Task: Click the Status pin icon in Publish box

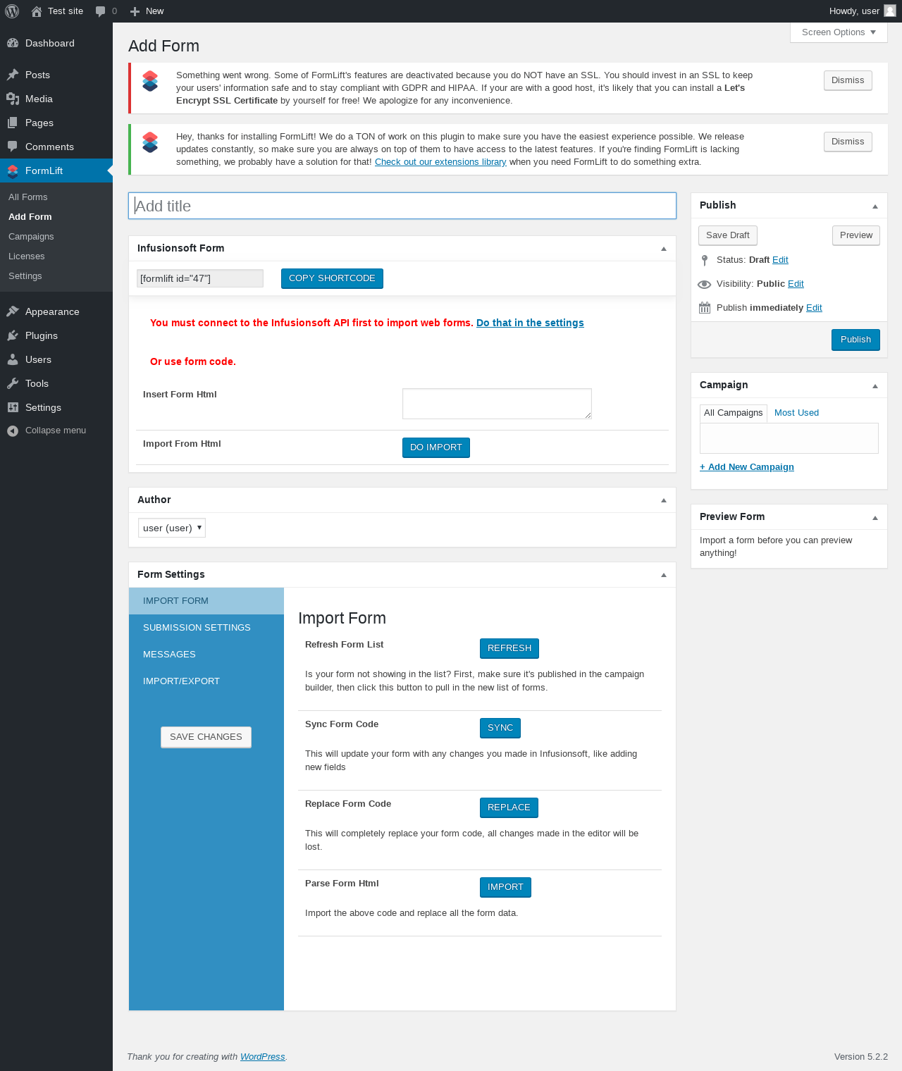Action: [705, 260]
